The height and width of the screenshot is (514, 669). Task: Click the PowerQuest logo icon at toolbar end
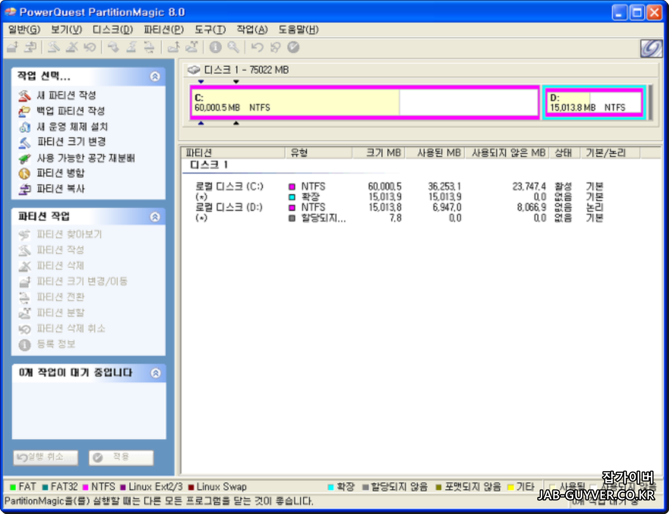click(x=651, y=48)
